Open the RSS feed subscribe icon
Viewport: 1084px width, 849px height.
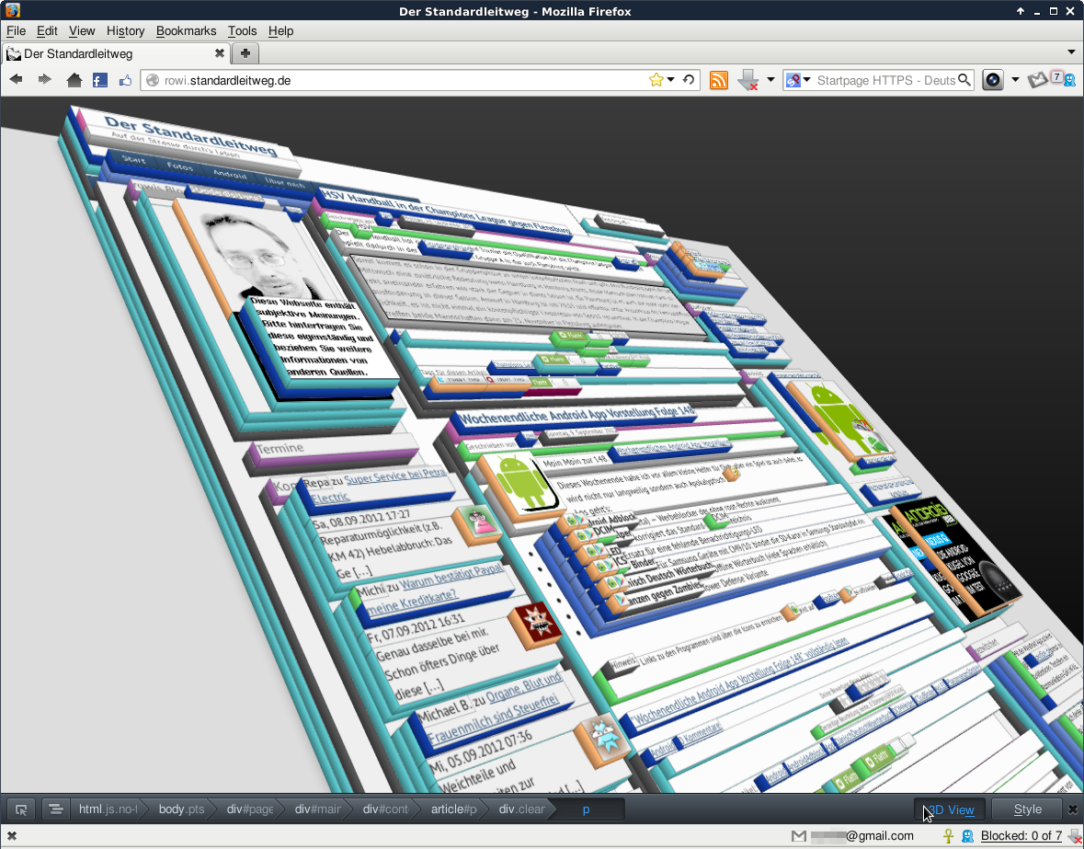point(719,80)
